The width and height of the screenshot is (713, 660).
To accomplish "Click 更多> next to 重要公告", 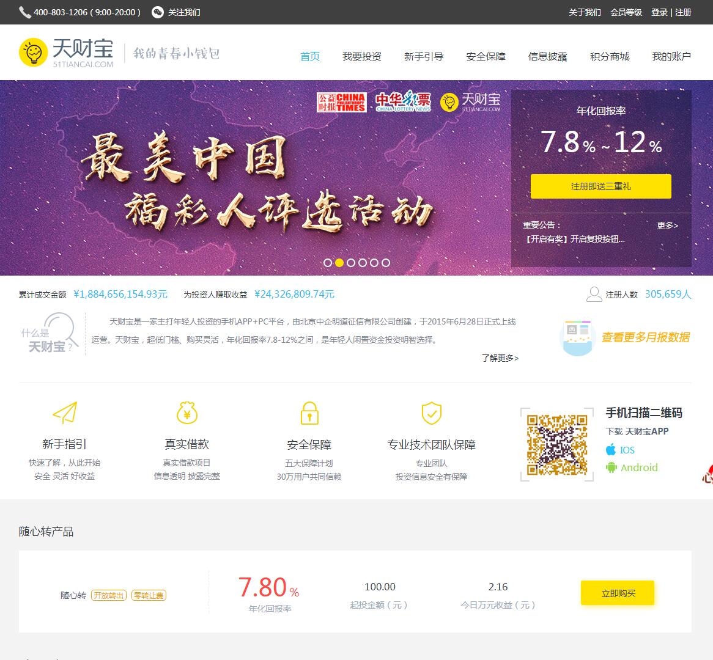I will [668, 226].
